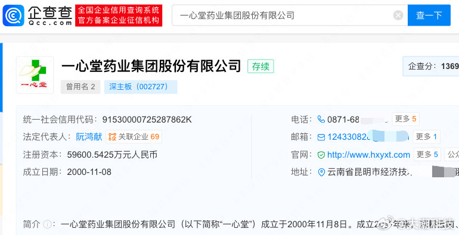Click the address location pin icon

pos(321,173)
